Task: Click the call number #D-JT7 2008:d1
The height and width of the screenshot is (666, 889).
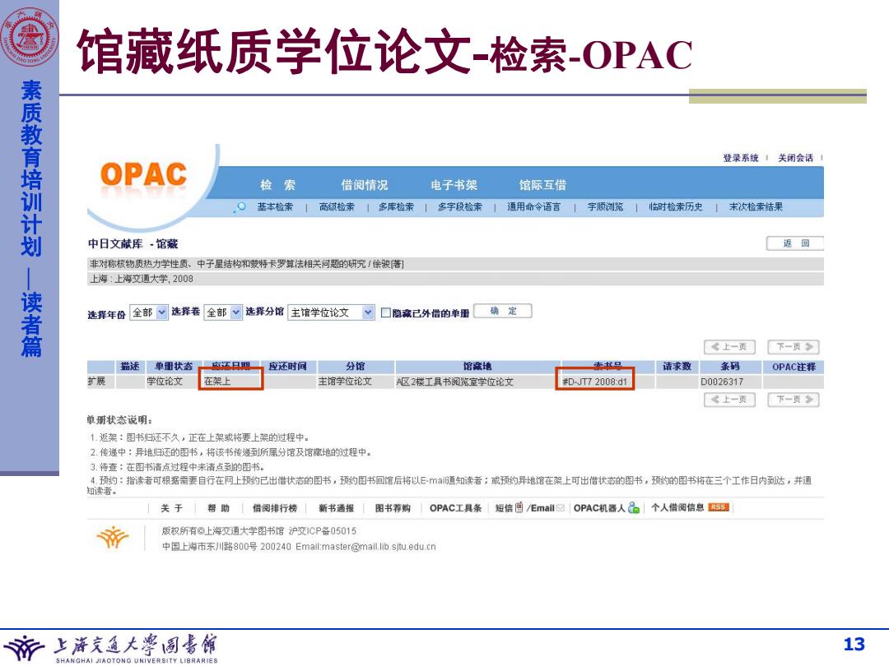Action: tap(595, 382)
